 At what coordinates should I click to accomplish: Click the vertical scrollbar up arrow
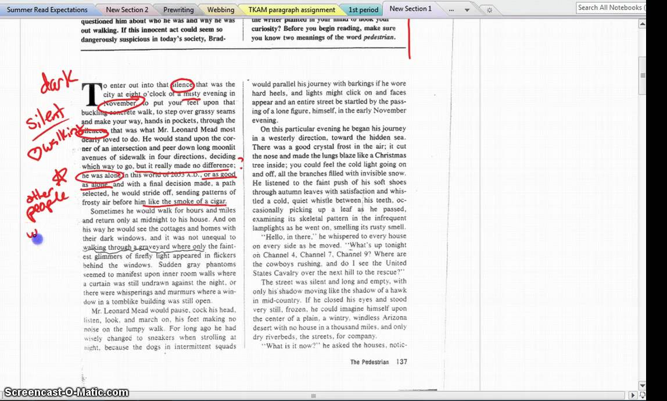tap(642, 24)
